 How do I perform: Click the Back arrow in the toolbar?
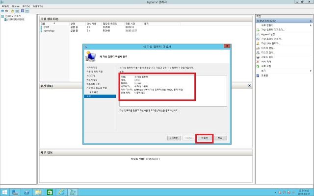2,11
